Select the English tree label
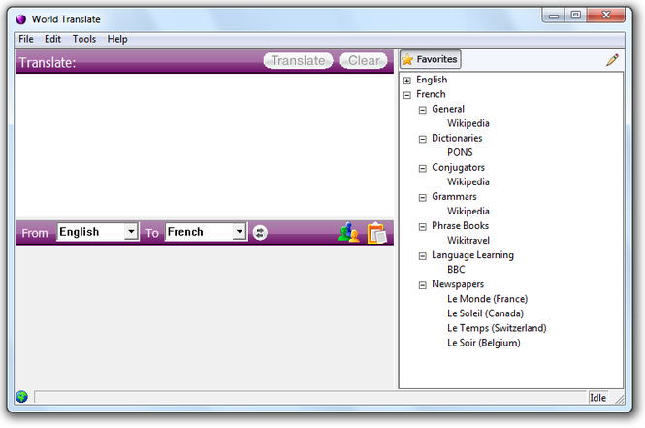Image resolution: width=645 pixels, height=428 pixels. coord(432,80)
